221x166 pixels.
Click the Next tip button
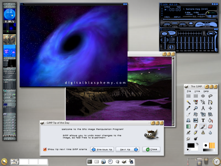coord(127,150)
